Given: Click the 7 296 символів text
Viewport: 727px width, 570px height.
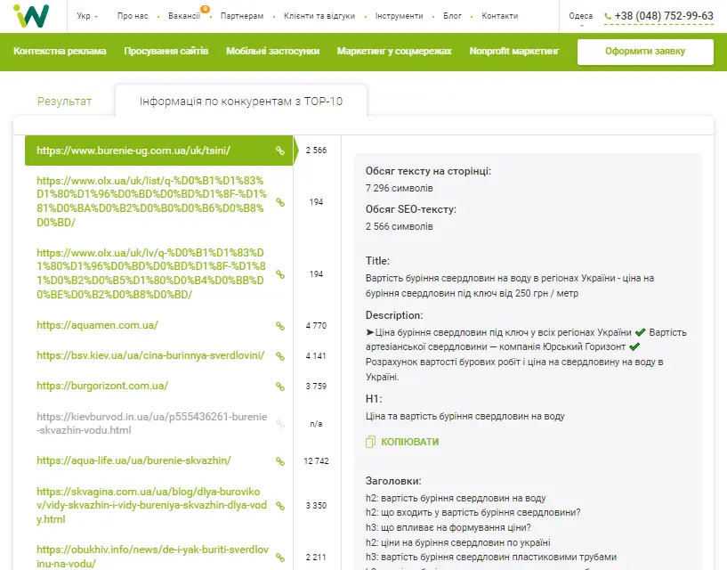Looking at the screenshot, I should click(x=400, y=188).
